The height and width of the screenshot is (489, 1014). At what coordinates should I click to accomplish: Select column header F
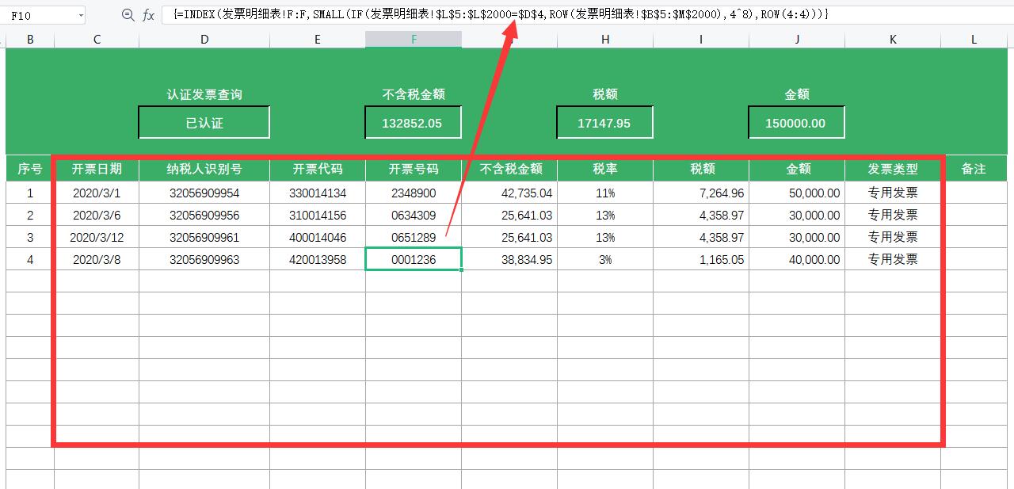pyautogui.click(x=413, y=37)
